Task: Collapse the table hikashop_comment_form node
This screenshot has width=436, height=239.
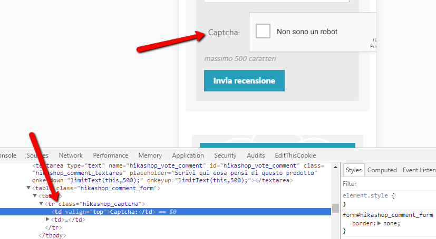Action: tap(28, 188)
